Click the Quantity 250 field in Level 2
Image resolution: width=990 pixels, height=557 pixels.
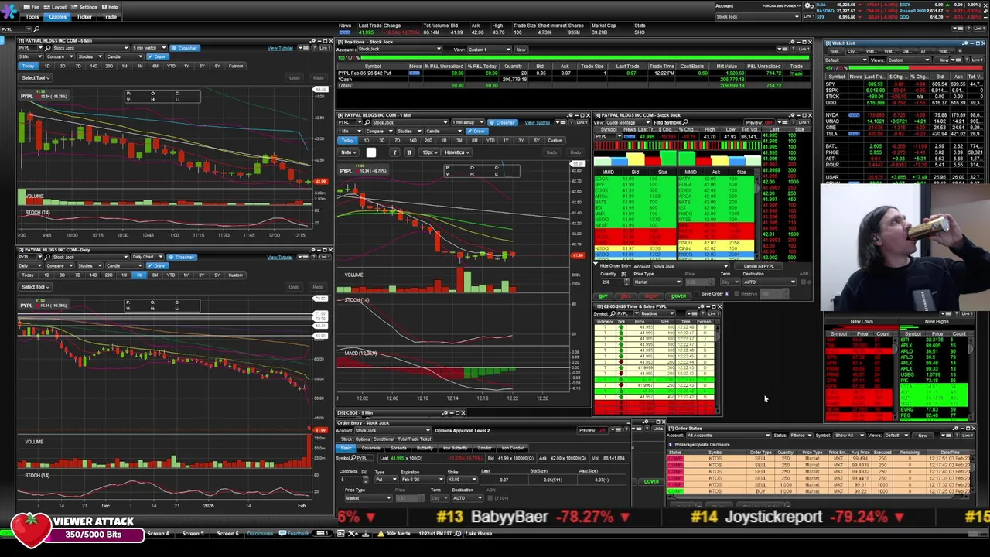click(613, 282)
